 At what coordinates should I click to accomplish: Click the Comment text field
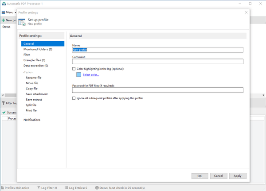pos(157,62)
